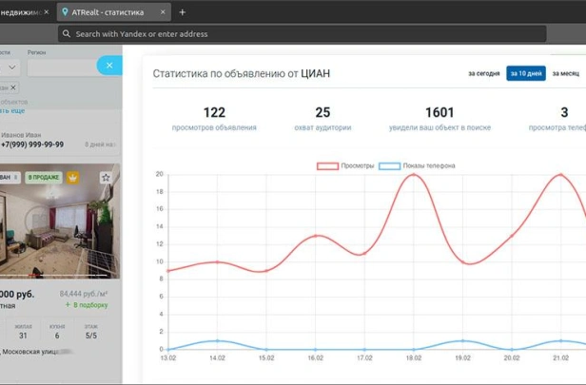Click the search magnifier in address bar
The height and width of the screenshot is (385, 586).
[66, 34]
